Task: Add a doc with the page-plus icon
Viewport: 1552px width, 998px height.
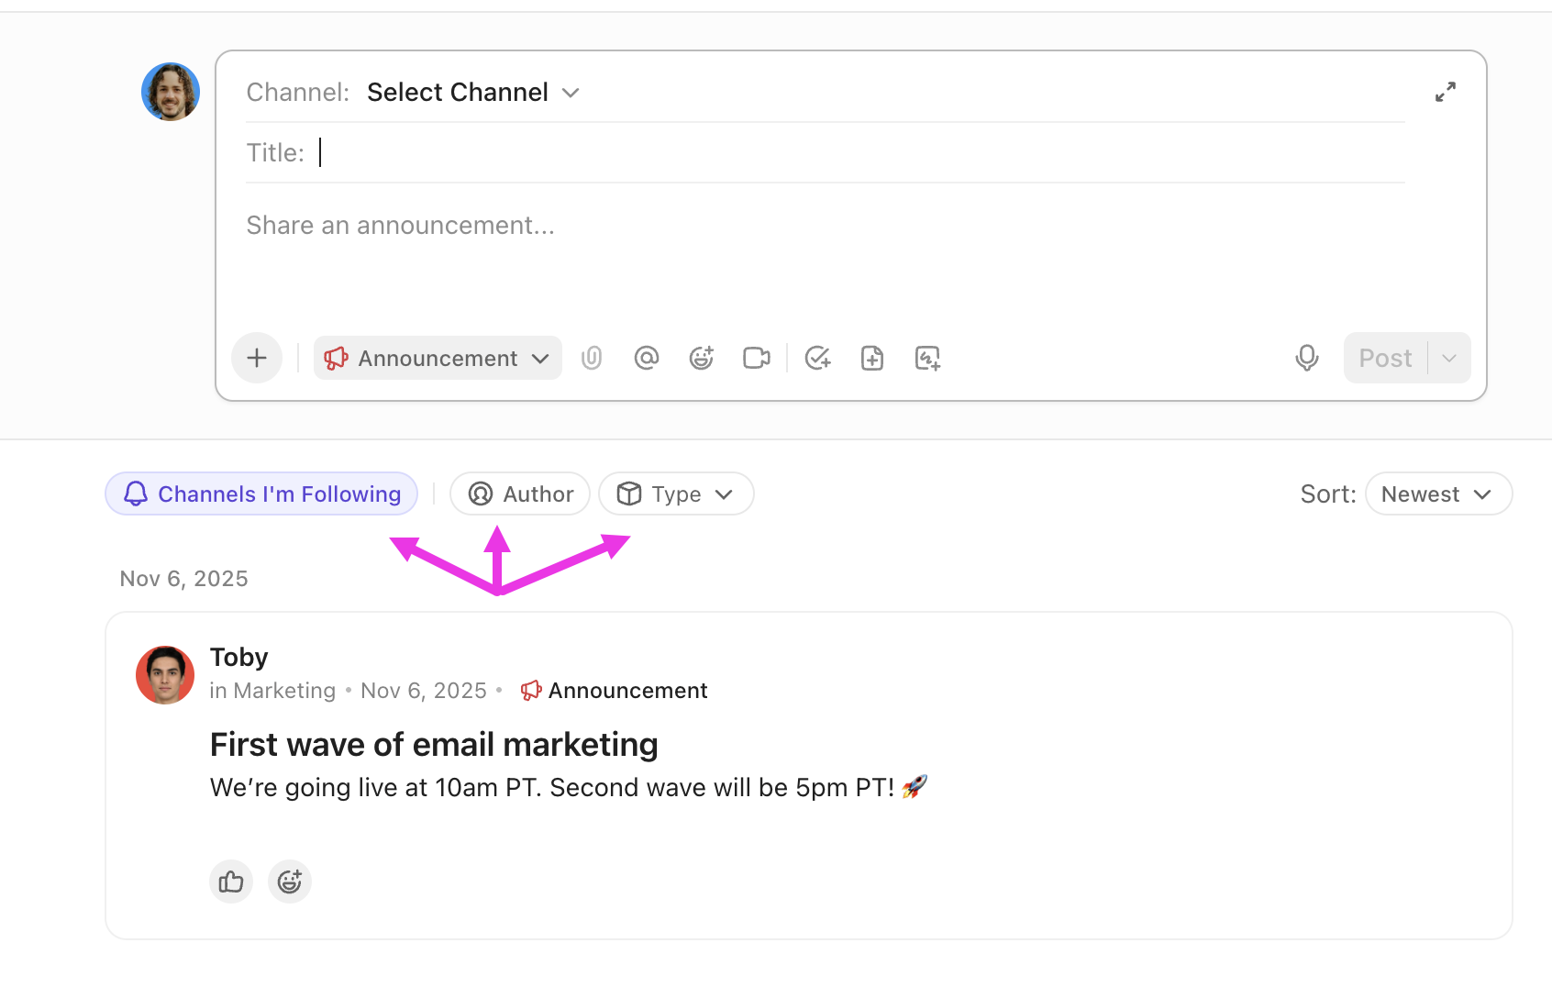Action: 872,358
